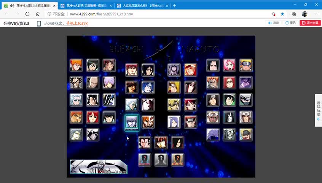322x183 pixels.
Task: Add page to favorites with star
Action: 282,14
